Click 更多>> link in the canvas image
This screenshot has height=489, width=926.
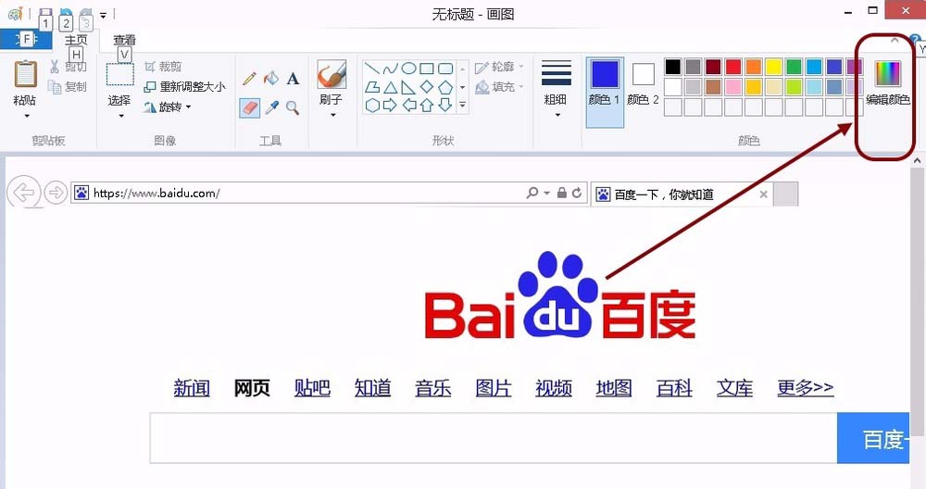[806, 388]
